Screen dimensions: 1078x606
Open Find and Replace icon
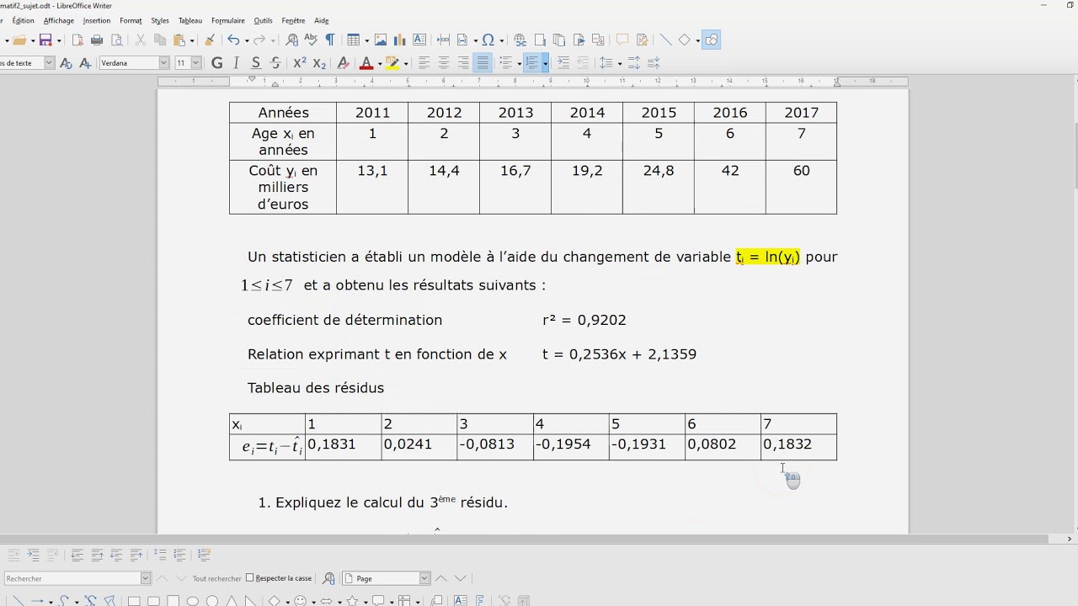(x=291, y=40)
